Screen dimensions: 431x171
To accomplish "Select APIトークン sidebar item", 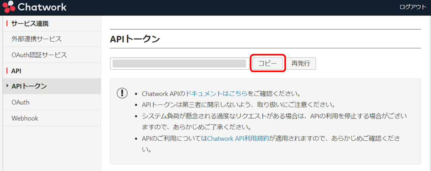I will [52, 86].
